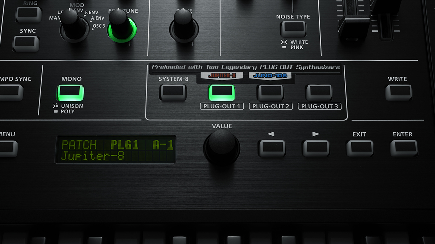Click the blue JUNO-106 sticker label
Image resolution: width=435 pixels, height=244 pixels.
tap(270, 76)
